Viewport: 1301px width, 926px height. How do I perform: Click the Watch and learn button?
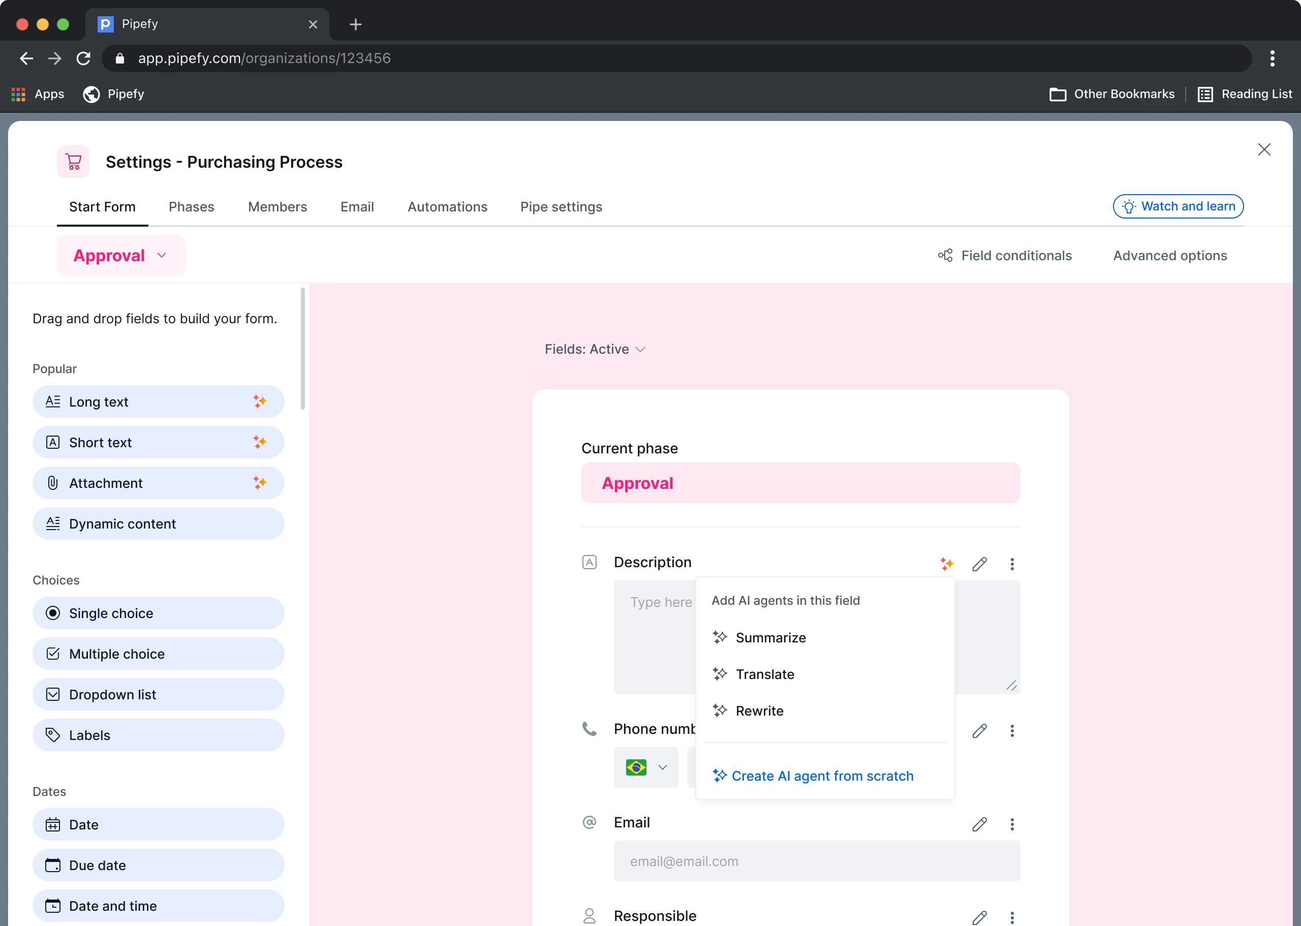[x=1178, y=206]
